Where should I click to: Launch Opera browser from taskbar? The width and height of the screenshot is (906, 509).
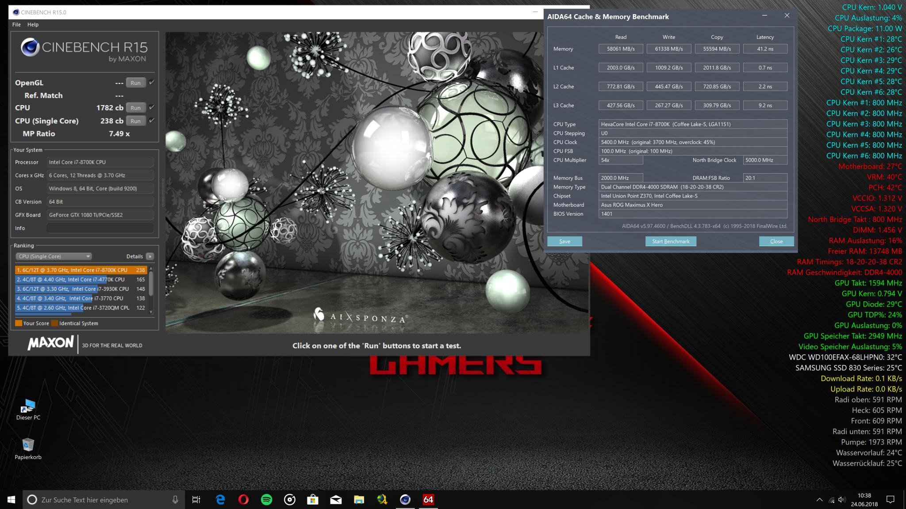243,500
